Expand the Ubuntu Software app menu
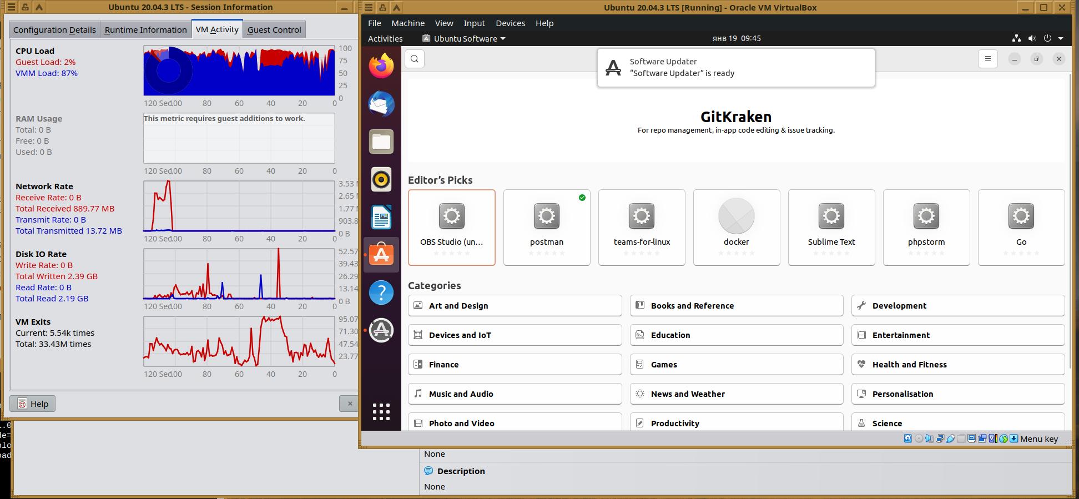This screenshot has height=499, width=1079. [464, 38]
